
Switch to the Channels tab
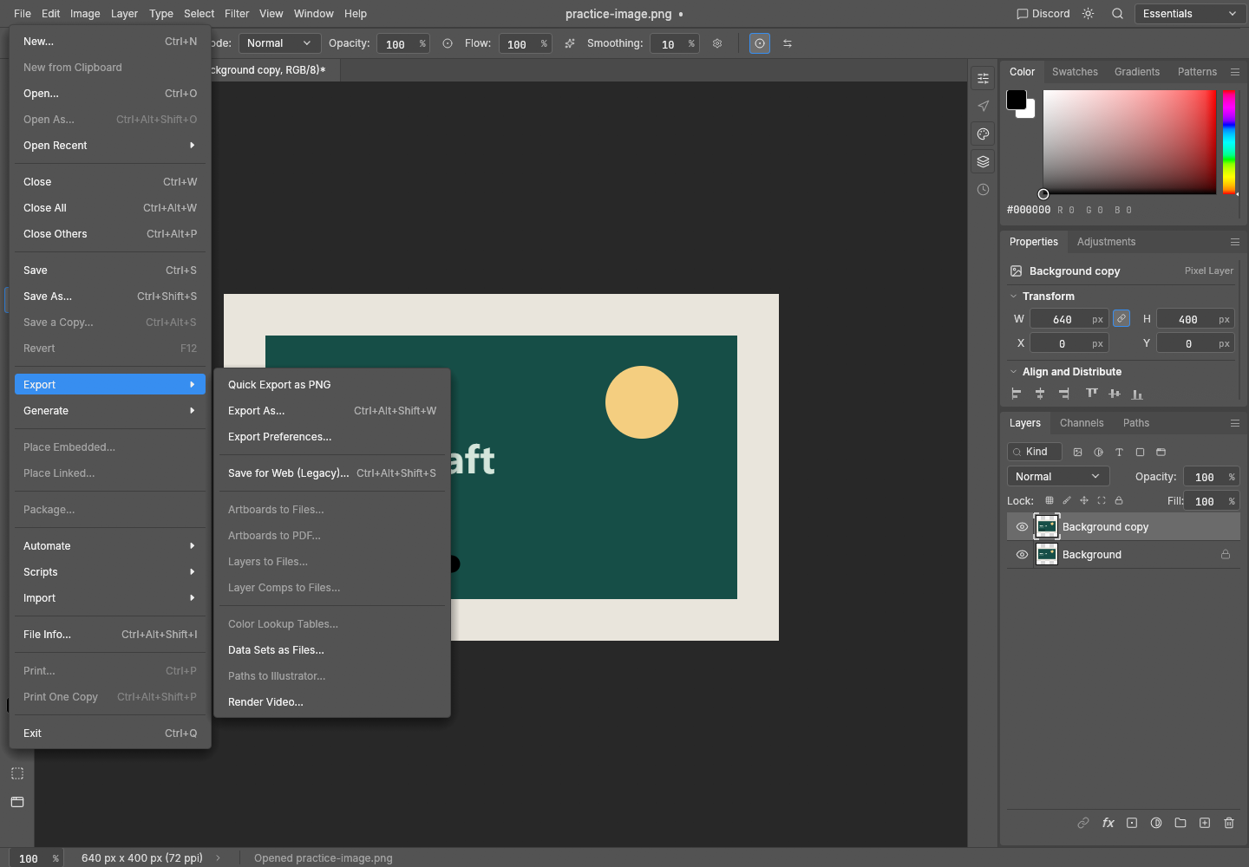(x=1082, y=423)
